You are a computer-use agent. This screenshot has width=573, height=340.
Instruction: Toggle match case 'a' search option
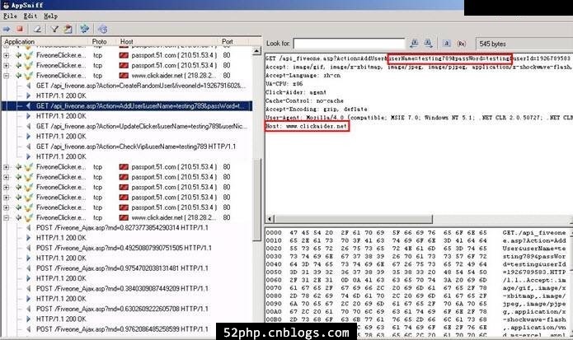447,44
